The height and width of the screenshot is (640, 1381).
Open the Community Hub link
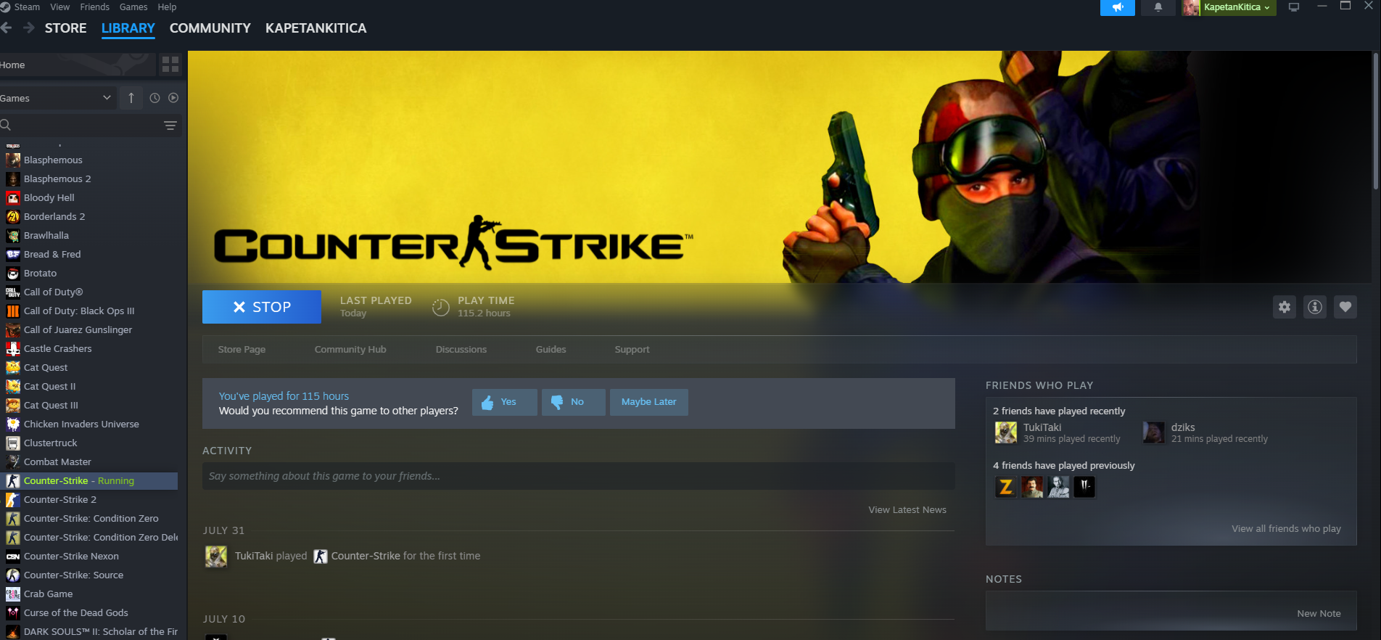350,350
